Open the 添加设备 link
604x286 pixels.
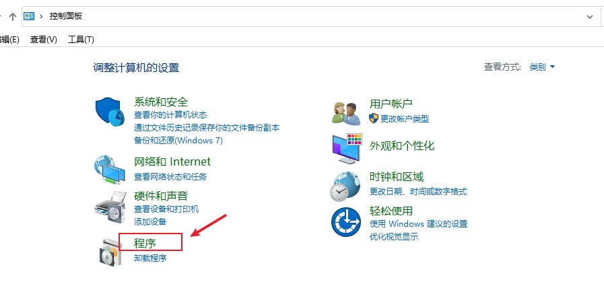tap(150, 221)
